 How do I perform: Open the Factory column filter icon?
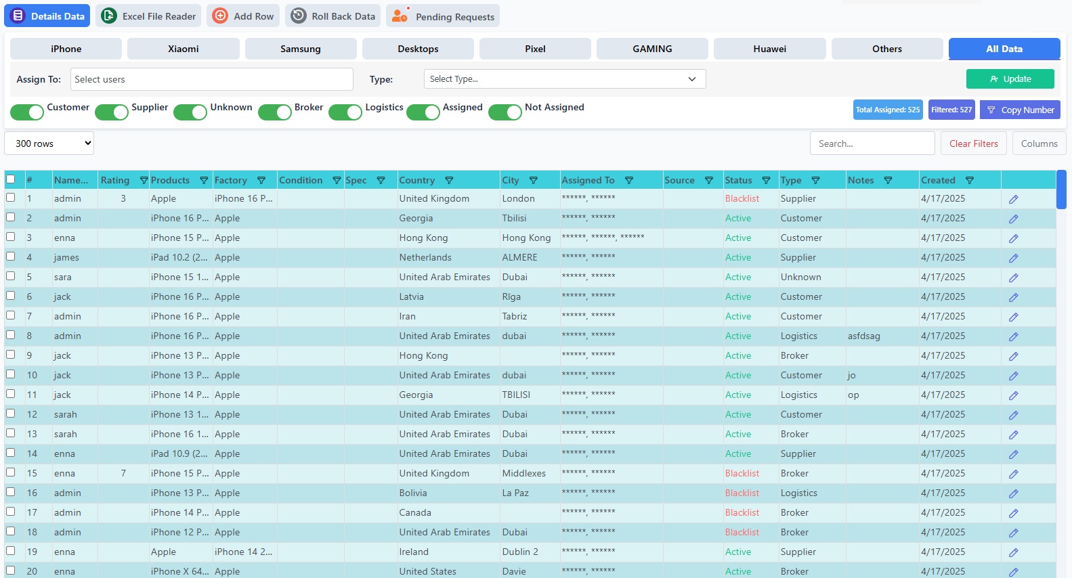(261, 180)
